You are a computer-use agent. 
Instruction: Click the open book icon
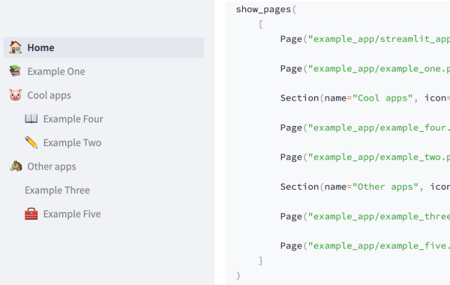click(x=31, y=118)
